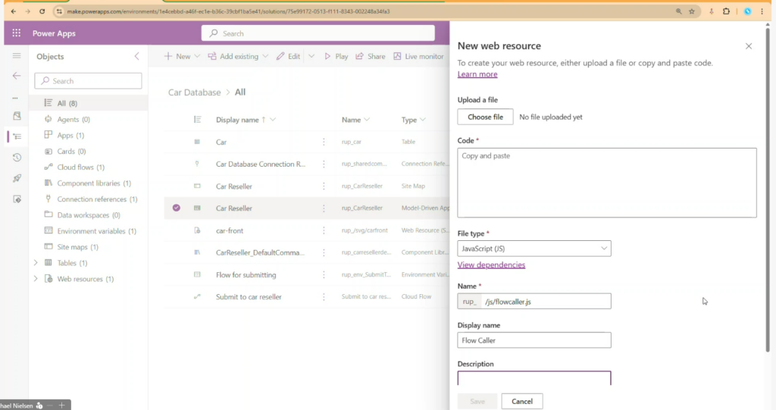
Task: Click the rocket publish icon in sidebar
Action: coord(17,178)
